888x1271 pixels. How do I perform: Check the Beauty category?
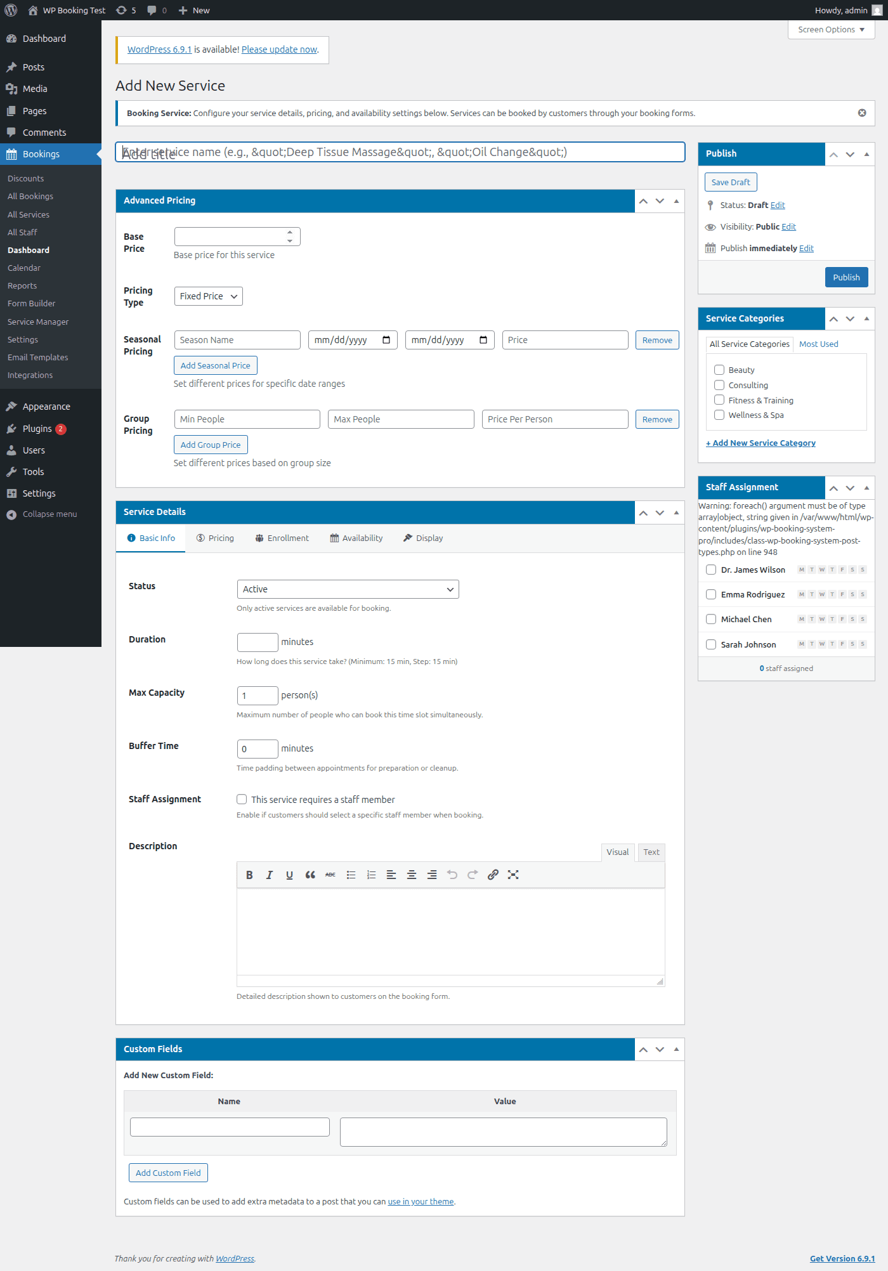pos(719,370)
